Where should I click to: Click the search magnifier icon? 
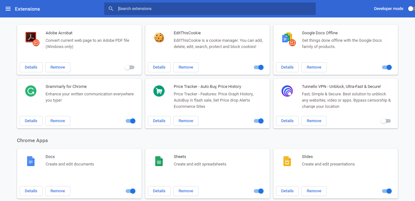click(111, 9)
